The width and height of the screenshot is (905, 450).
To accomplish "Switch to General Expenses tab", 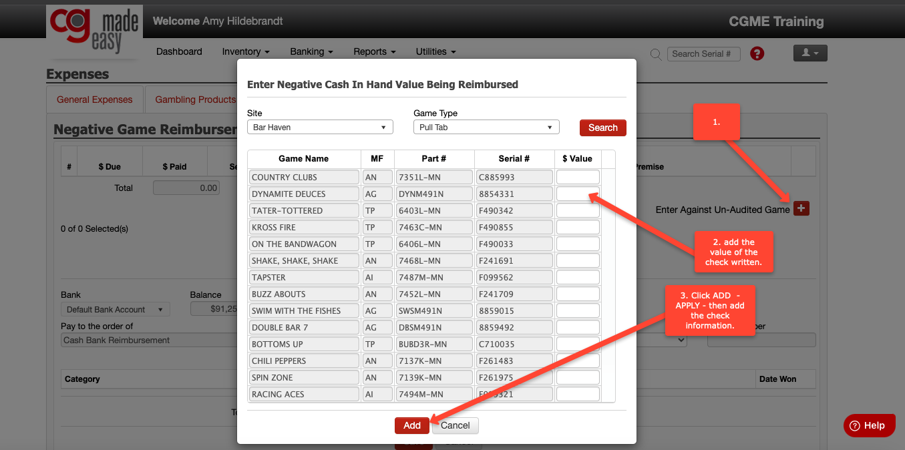I will [x=95, y=99].
